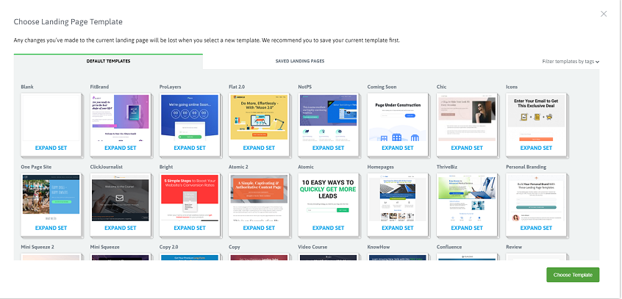
Task: Select the FitBrand template thumbnail
Action: [120, 118]
